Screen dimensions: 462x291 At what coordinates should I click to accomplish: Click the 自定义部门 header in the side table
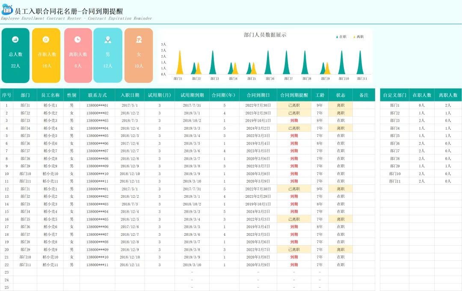tap(394, 95)
